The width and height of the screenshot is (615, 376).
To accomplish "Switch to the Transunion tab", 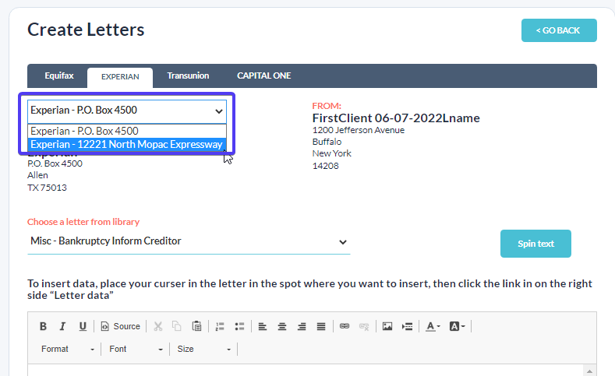I will [188, 76].
